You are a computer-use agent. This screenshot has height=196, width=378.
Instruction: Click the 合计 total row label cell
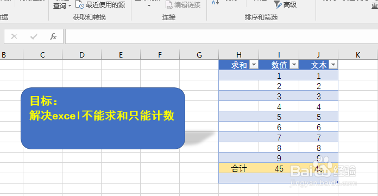238,168
